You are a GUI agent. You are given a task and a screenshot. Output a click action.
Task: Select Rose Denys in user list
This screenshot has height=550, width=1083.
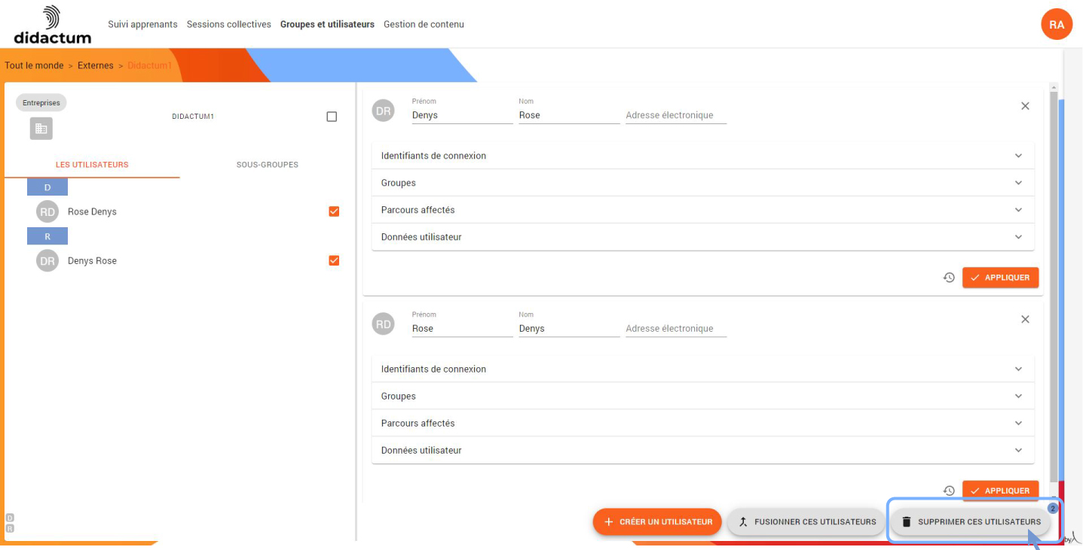(x=92, y=212)
